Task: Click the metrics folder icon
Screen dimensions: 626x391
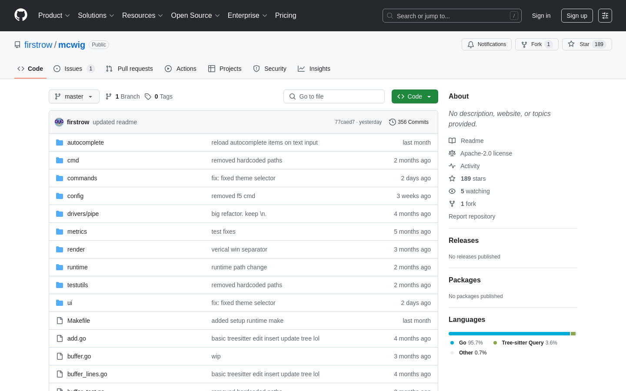Action: (x=60, y=232)
